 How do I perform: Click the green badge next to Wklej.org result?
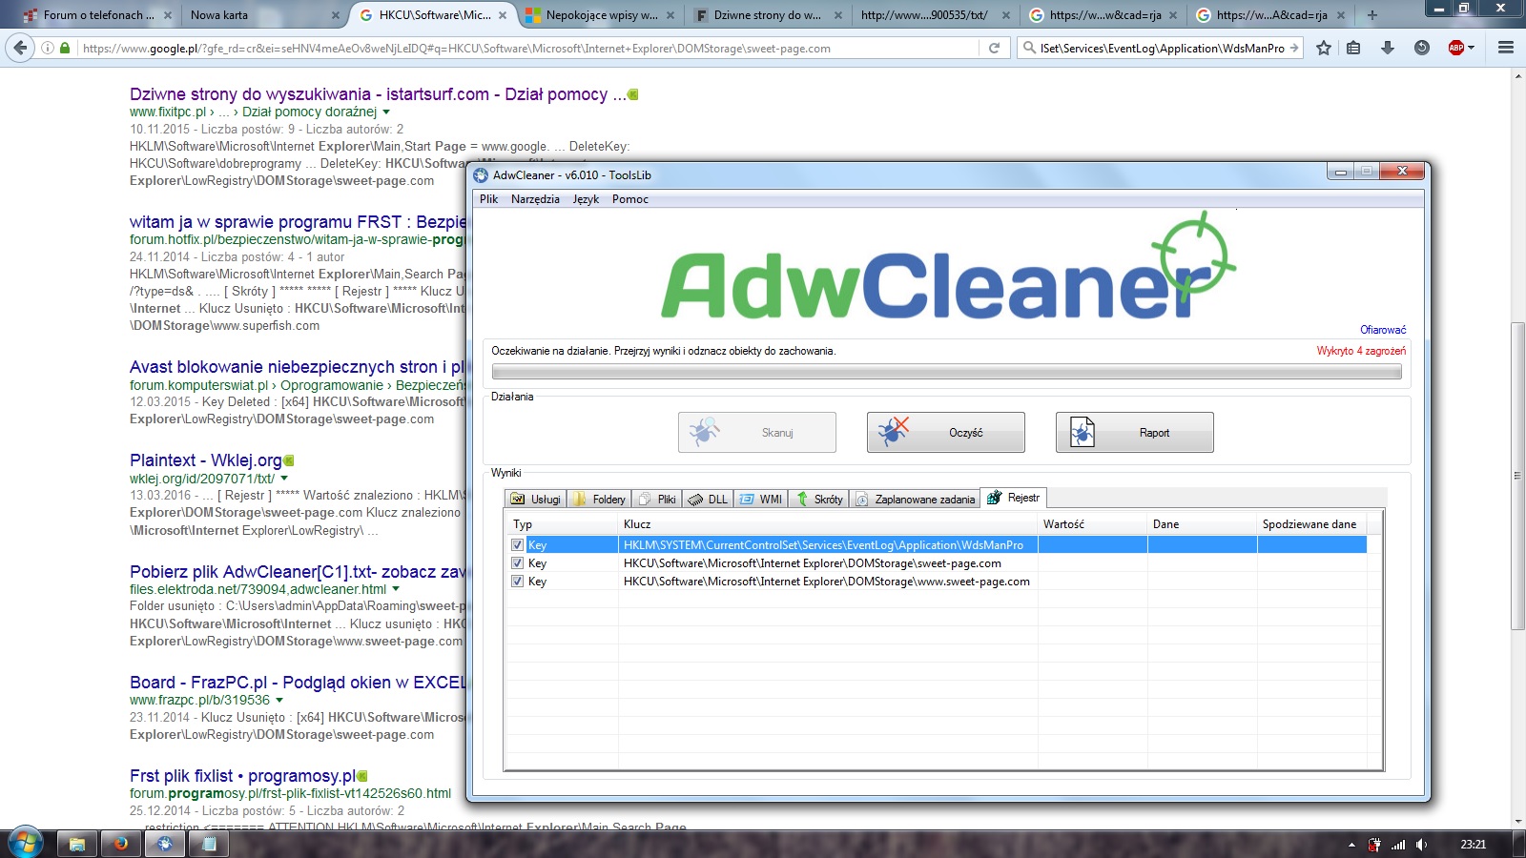point(289,460)
